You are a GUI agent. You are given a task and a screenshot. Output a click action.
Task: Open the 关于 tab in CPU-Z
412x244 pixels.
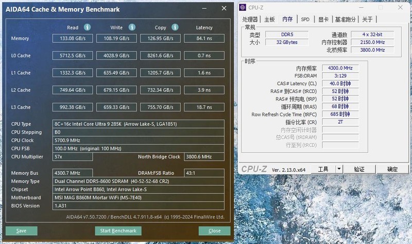[x=367, y=19]
